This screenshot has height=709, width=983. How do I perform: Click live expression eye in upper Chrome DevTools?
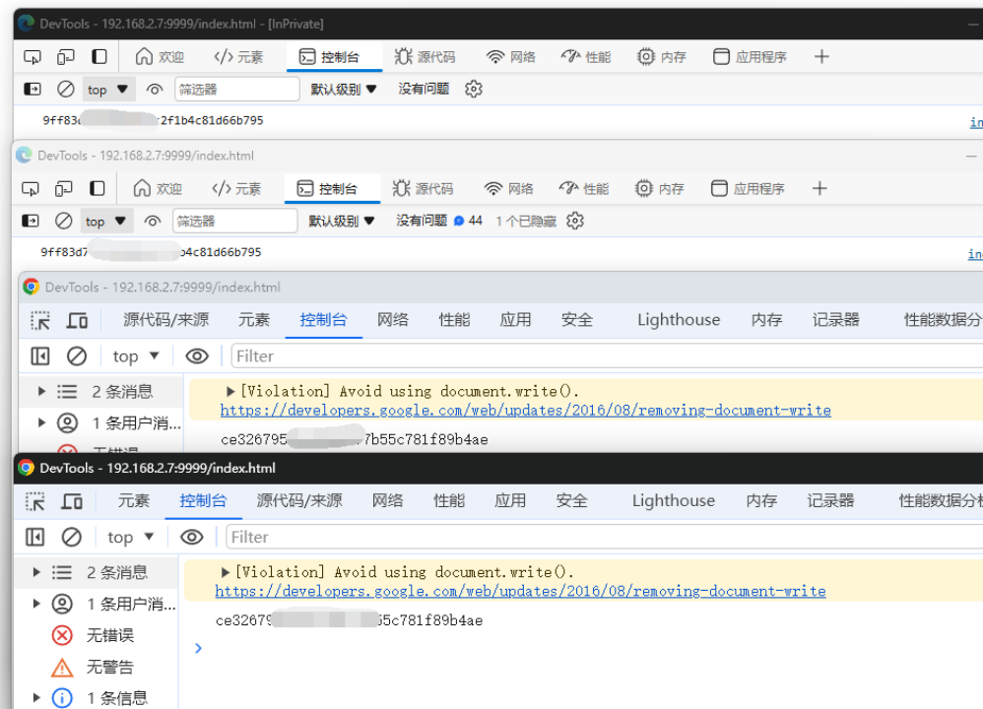197,356
